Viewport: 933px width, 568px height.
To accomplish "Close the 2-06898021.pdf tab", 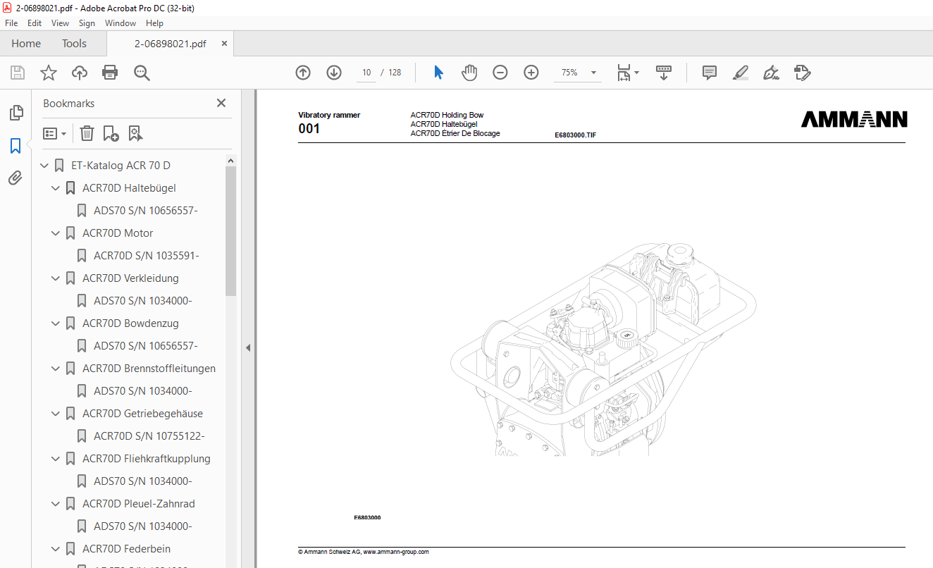I will pyautogui.click(x=224, y=44).
